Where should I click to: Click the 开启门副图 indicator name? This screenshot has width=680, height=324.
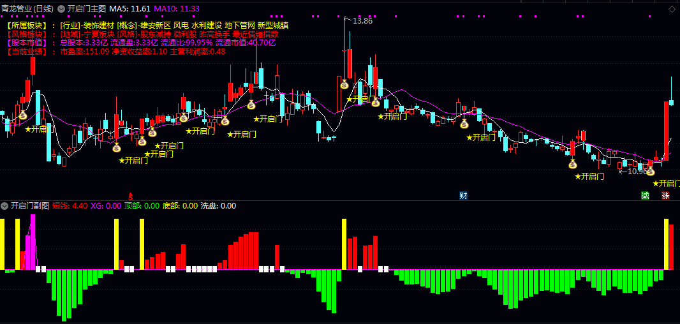coord(30,205)
